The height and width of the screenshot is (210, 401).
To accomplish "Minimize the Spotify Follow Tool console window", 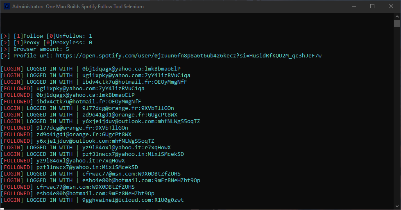I will 354,7.
